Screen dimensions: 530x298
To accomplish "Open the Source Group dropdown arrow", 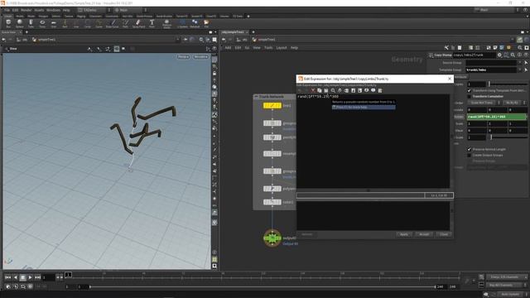I will coord(520,63).
